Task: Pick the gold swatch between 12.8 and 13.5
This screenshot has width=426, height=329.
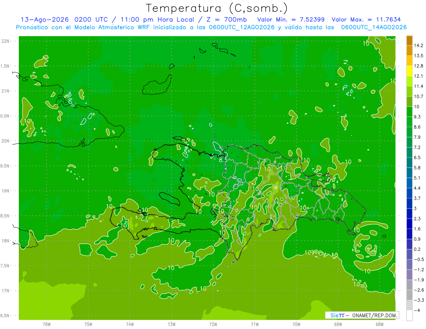Action: point(409,61)
